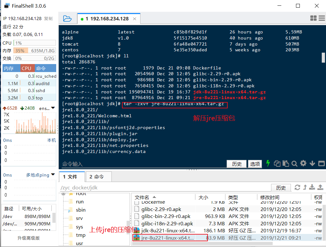Select the sbin folder in tree
Screen dimensions: 326x247
[x=81, y=210]
